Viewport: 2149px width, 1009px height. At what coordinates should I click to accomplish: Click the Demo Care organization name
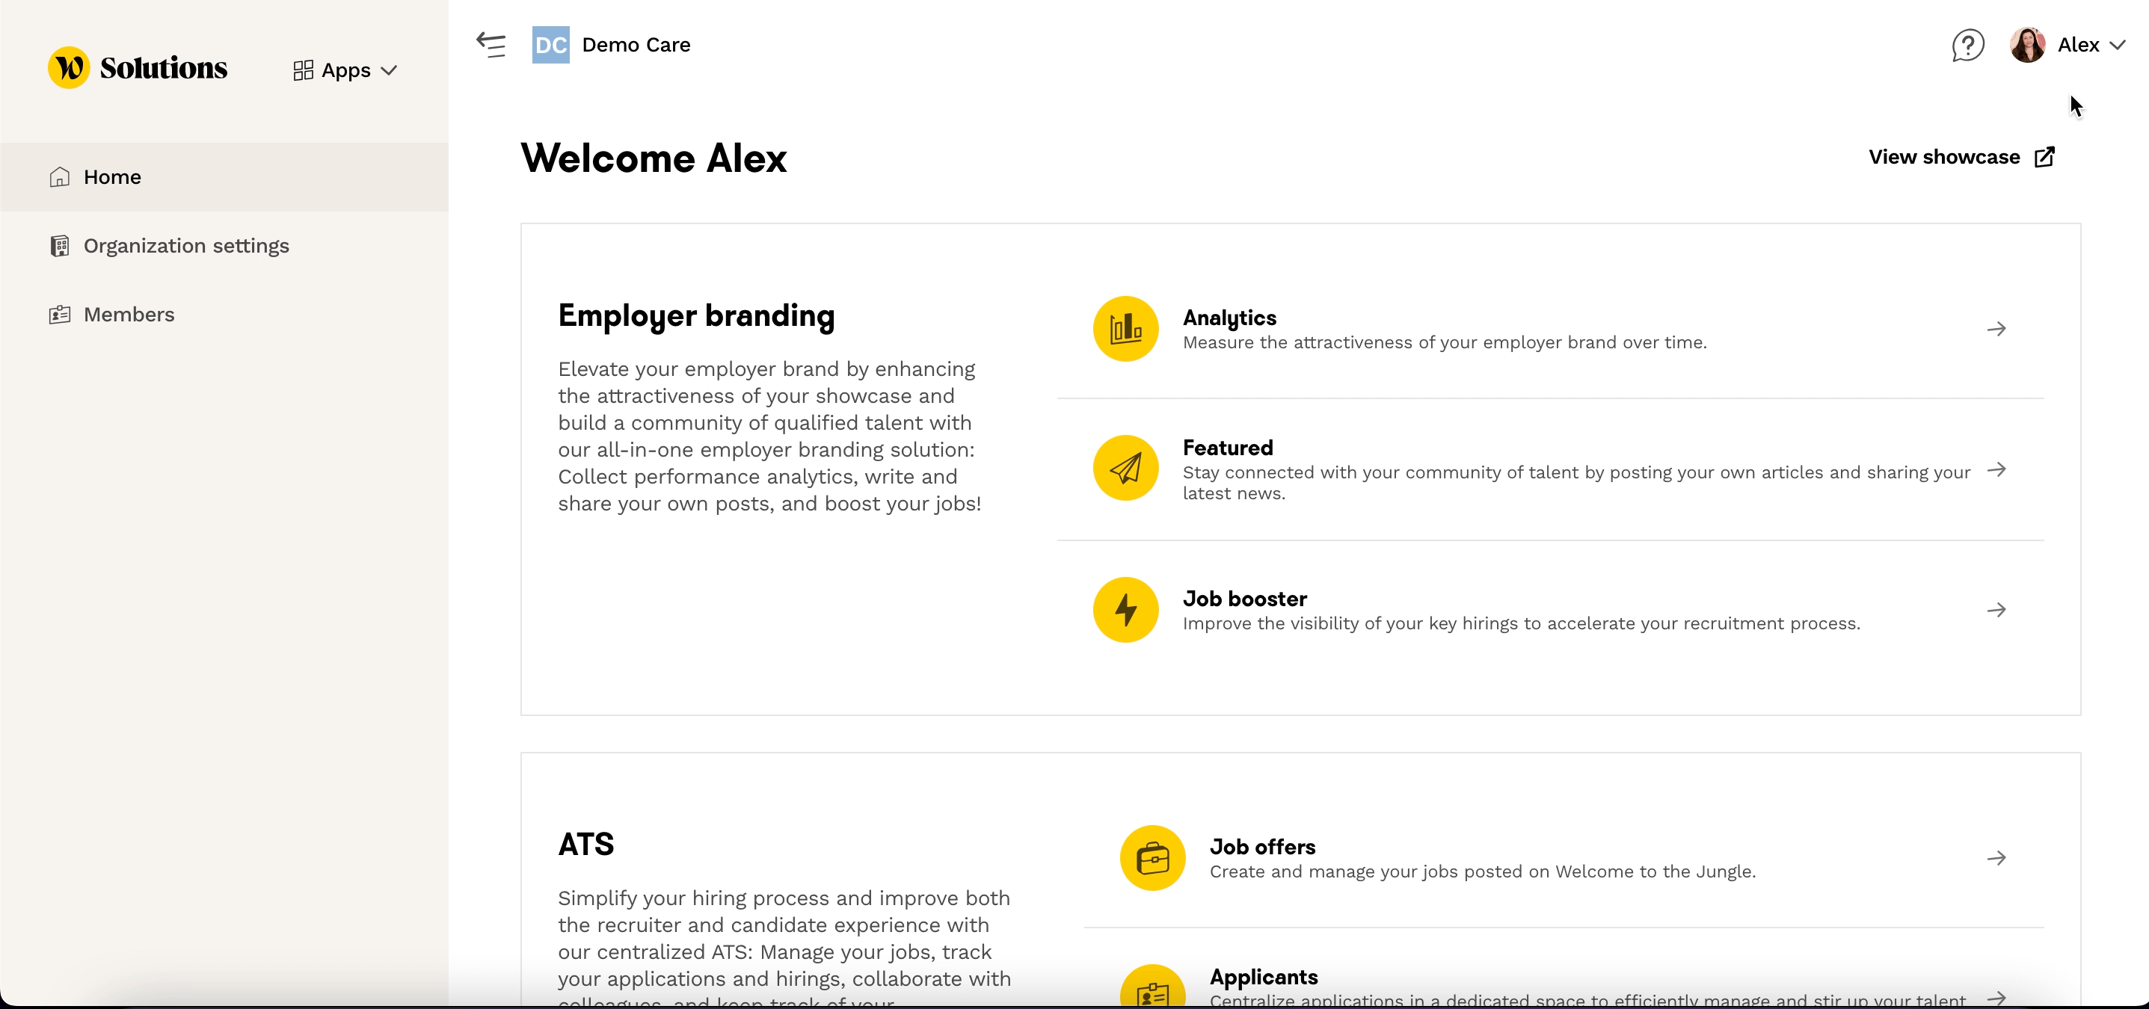click(x=636, y=45)
